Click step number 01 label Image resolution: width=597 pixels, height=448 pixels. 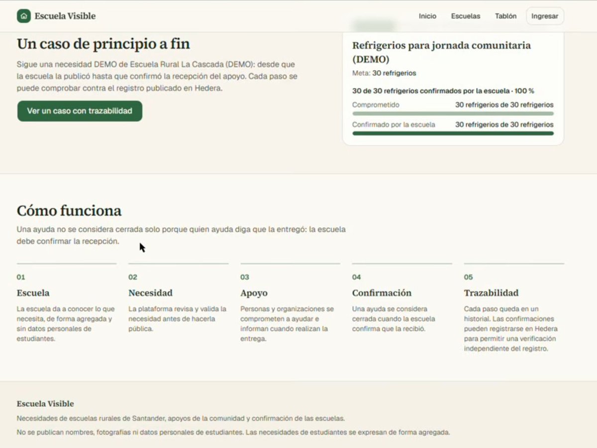pos(21,277)
